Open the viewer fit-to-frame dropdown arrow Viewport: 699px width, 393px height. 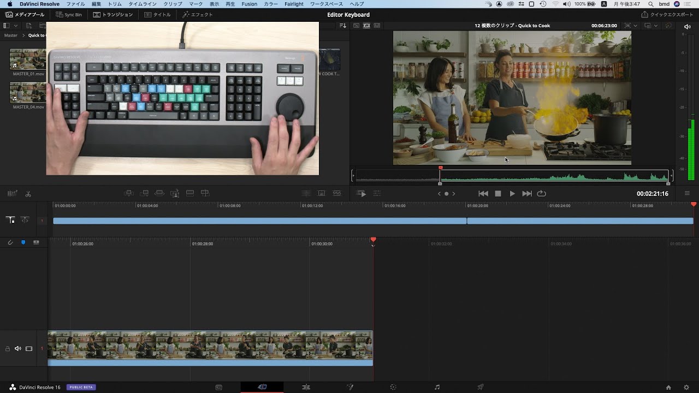(x=635, y=26)
